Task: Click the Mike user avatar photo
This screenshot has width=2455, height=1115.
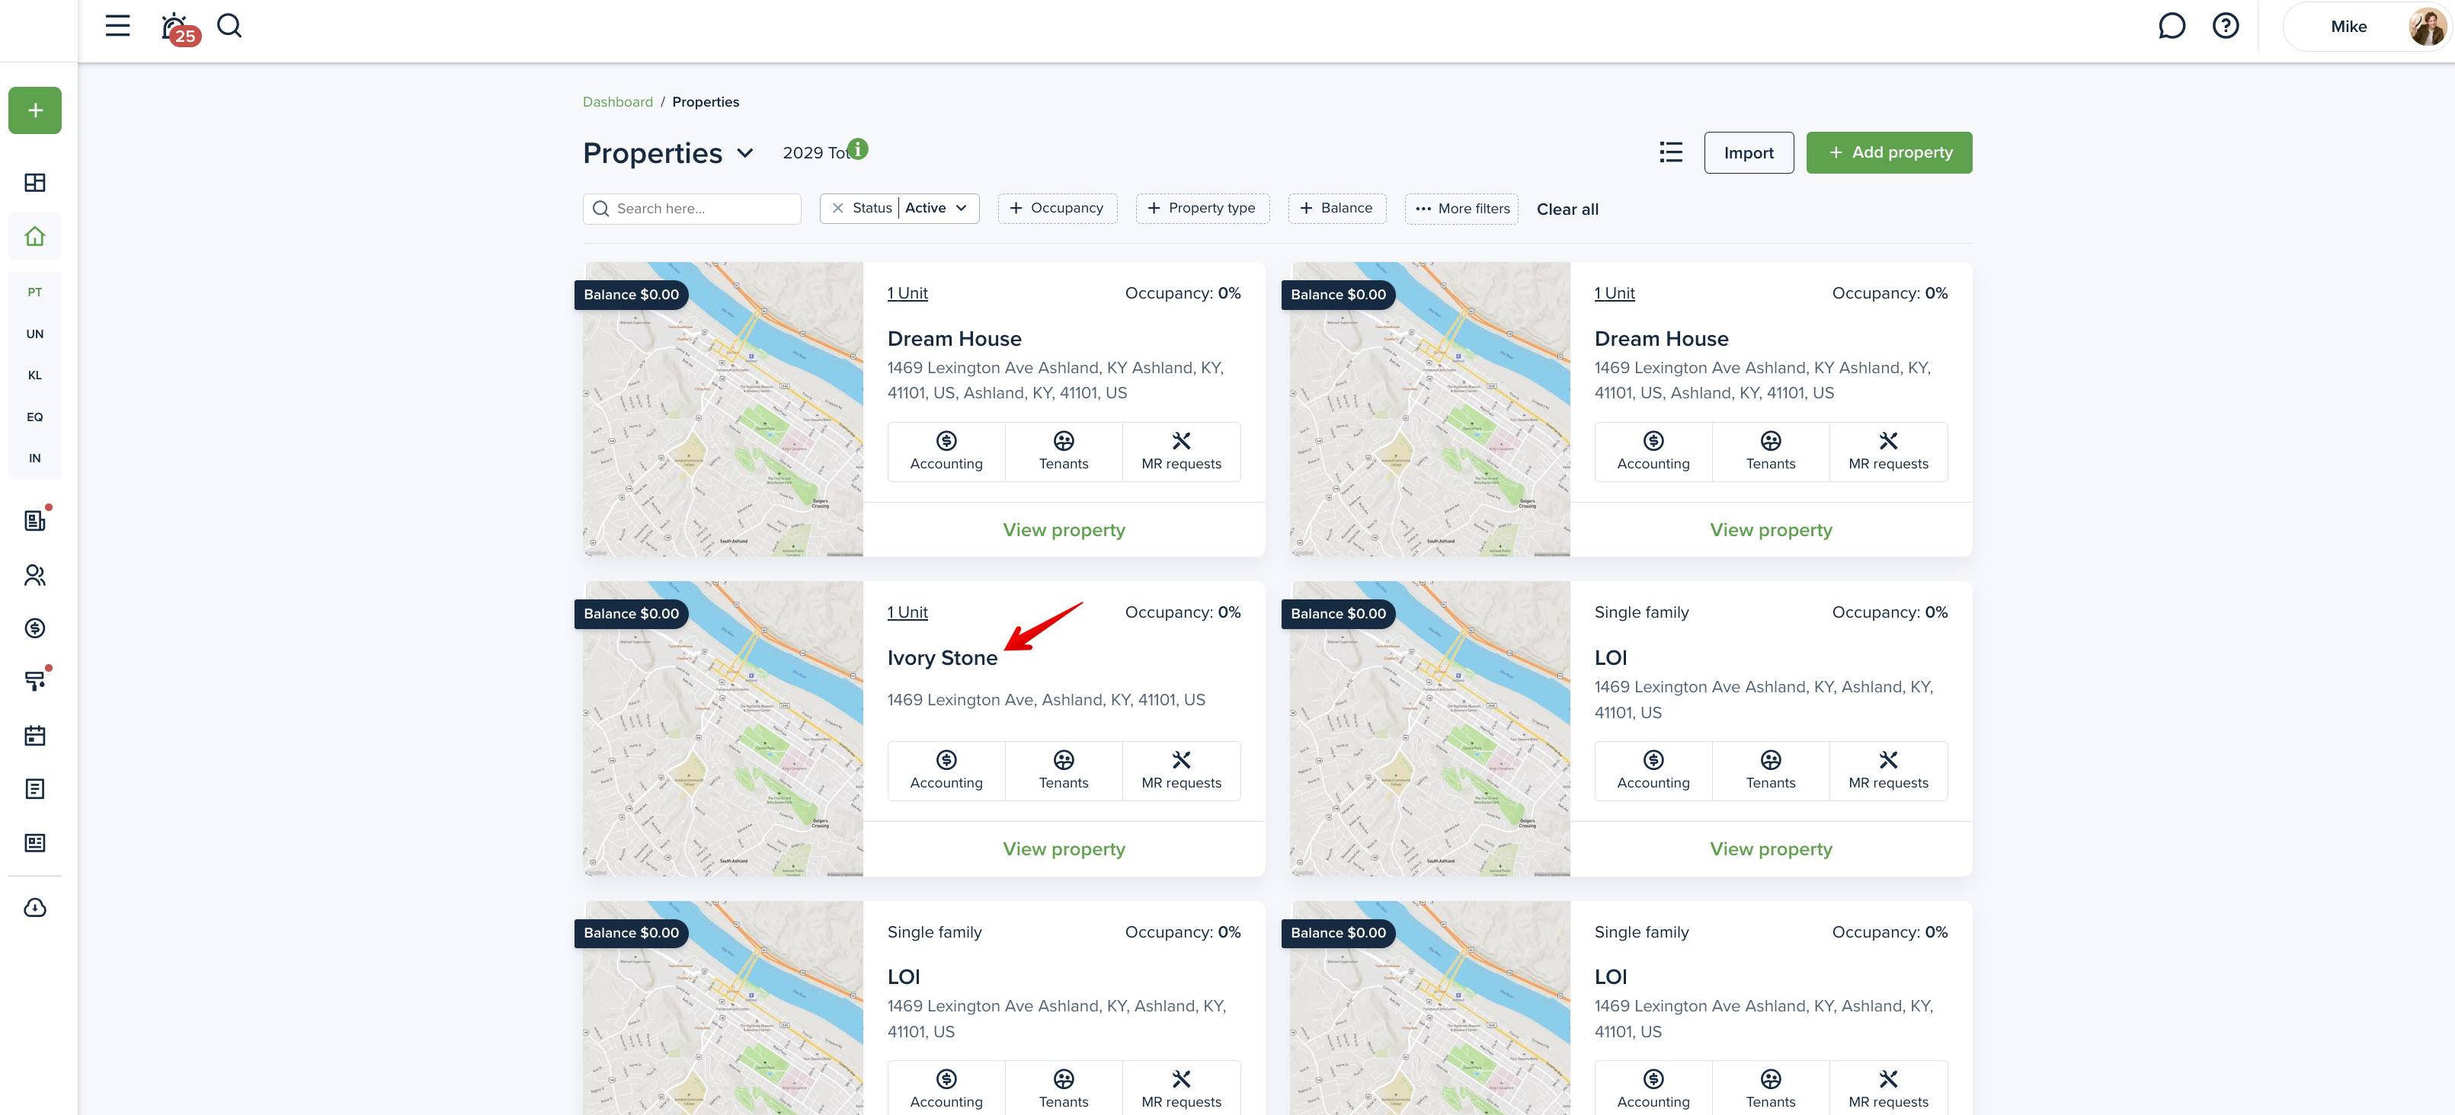Action: [2426, 27]
